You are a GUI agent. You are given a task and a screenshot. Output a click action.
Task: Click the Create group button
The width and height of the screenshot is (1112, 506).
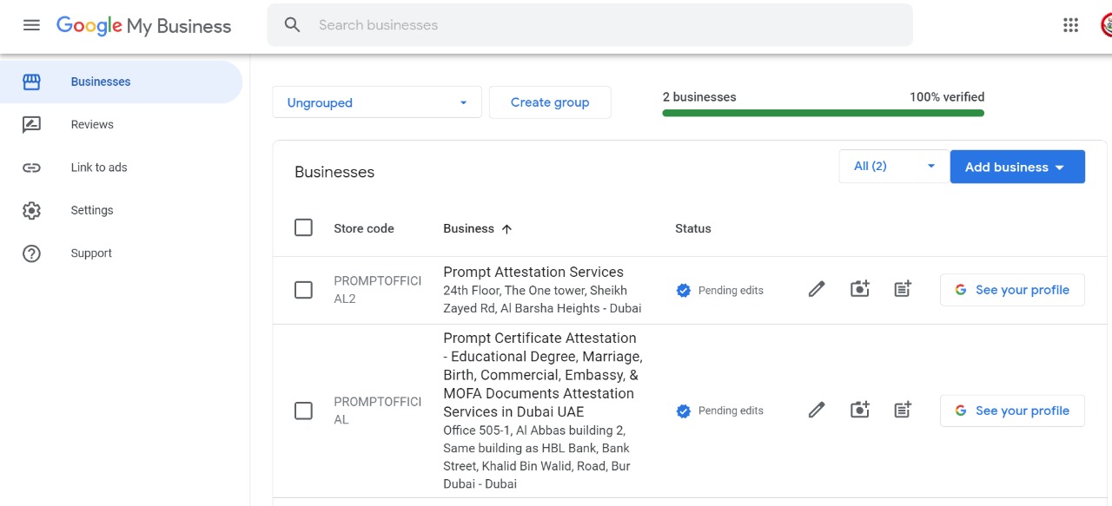[x=550, y=102]
